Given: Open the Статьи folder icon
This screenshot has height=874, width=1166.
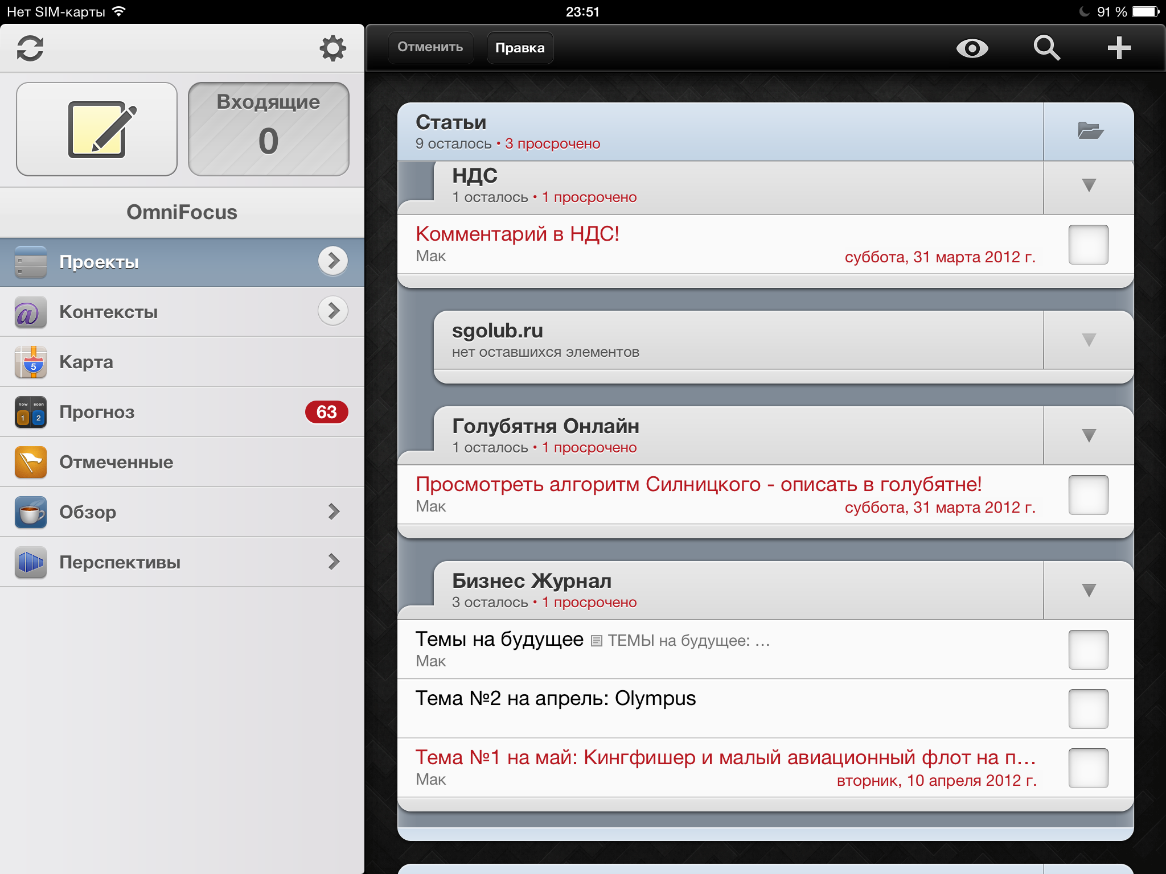Looking at the screenshot, I should pos(1090,131).
